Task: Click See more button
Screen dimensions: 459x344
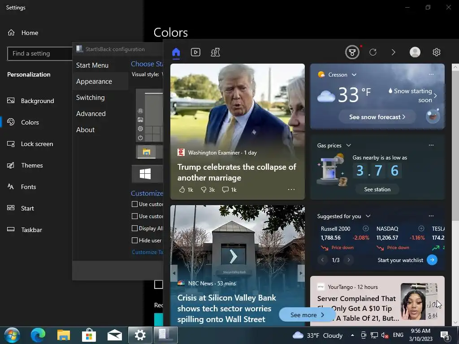Action: click(x=307, y=315)
